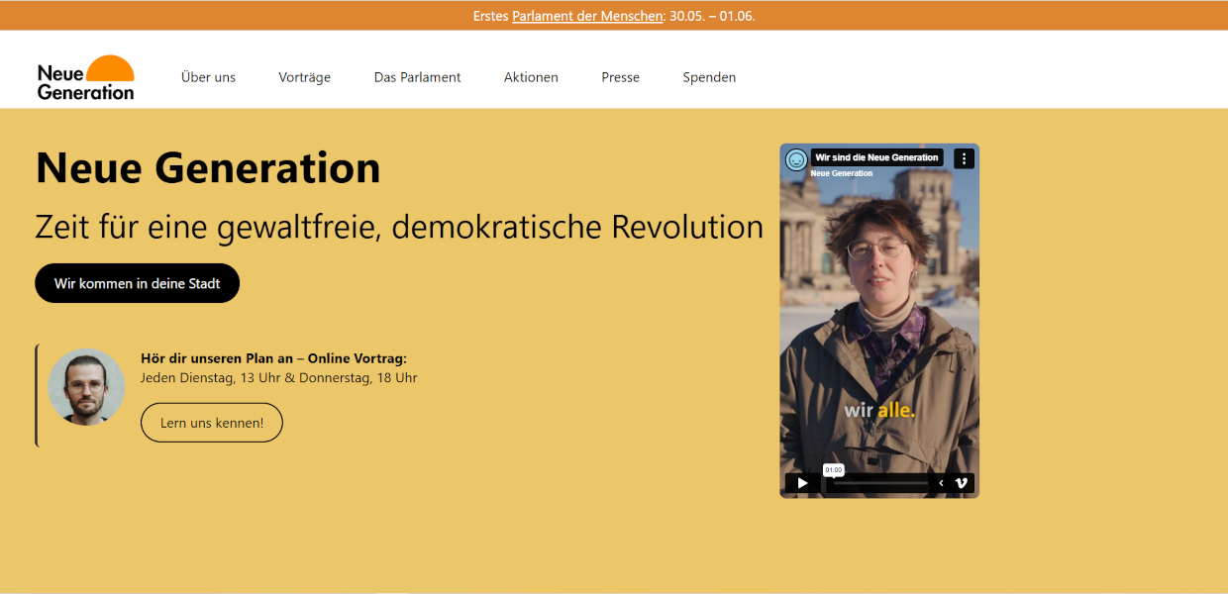Click the uploader avatar in the video corner
The image size is (1228, 594).
click(x=796, y=159)
